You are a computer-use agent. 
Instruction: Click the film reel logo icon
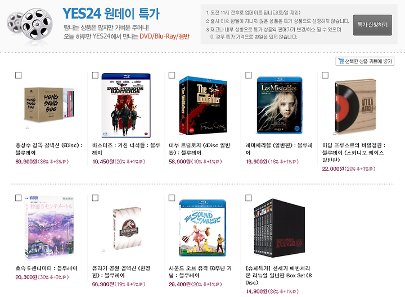coord(30,25)
